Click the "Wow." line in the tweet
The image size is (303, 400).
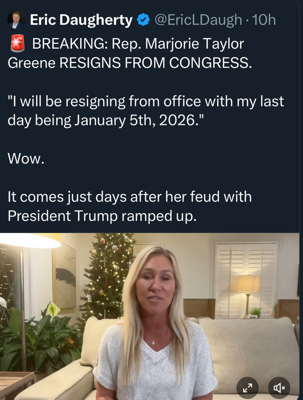pos(26,159)
